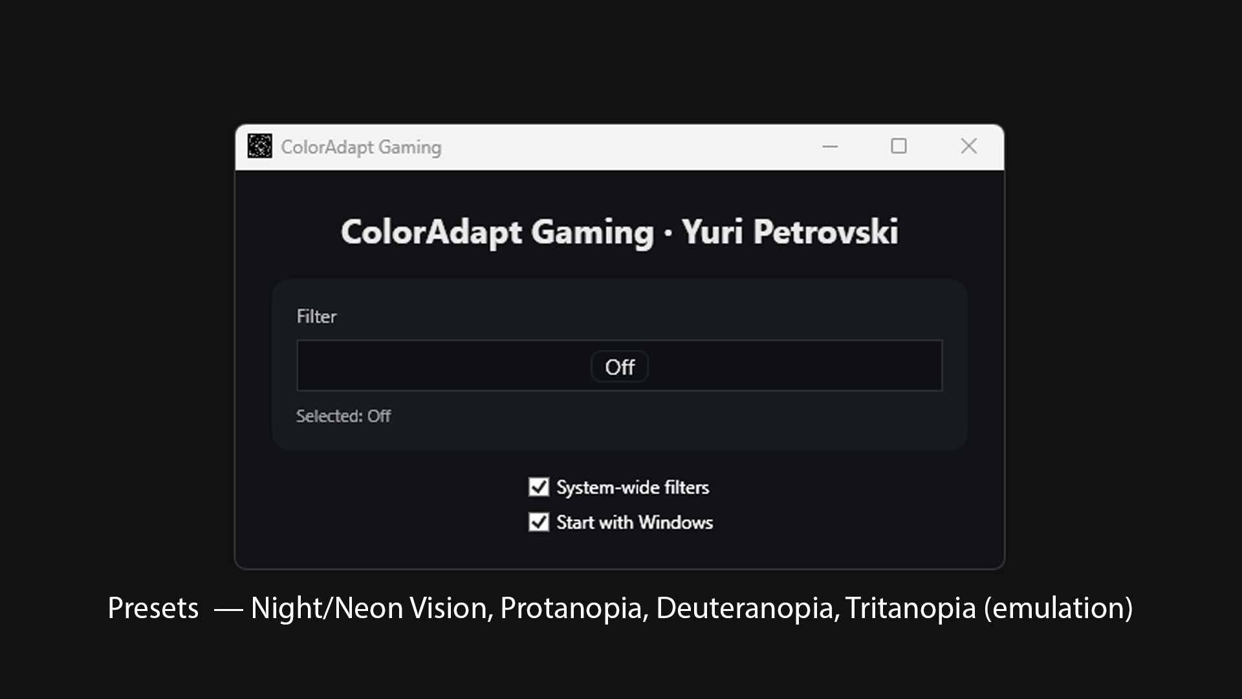Click the "Off" pill in Filter box

coord(620,367)
